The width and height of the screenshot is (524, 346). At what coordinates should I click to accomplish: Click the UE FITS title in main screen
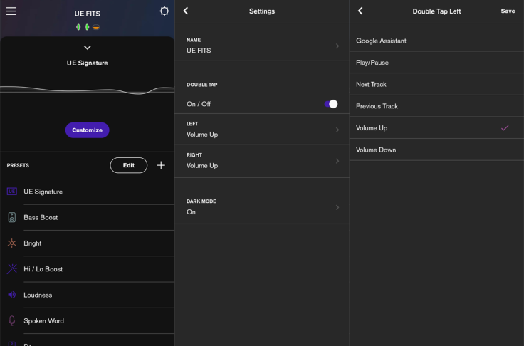pyautogui.click(x=88, y=14)
